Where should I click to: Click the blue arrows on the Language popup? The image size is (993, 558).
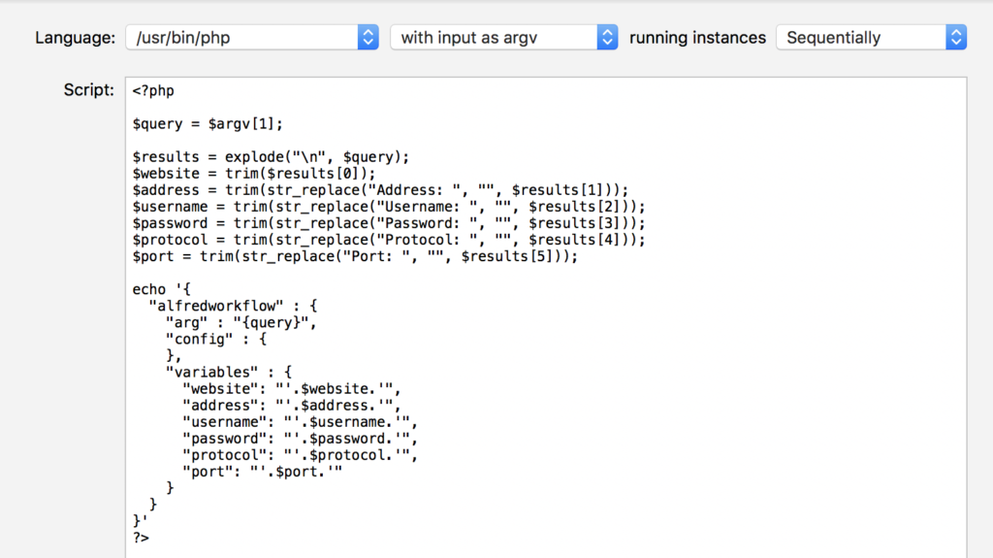368,38
